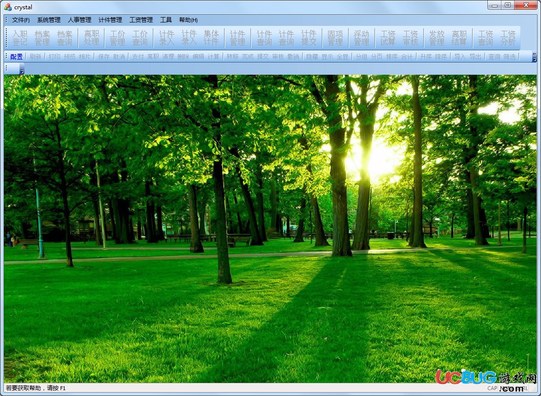
Task: Click 审核 in the small toolbar
Action: point(278,57)
